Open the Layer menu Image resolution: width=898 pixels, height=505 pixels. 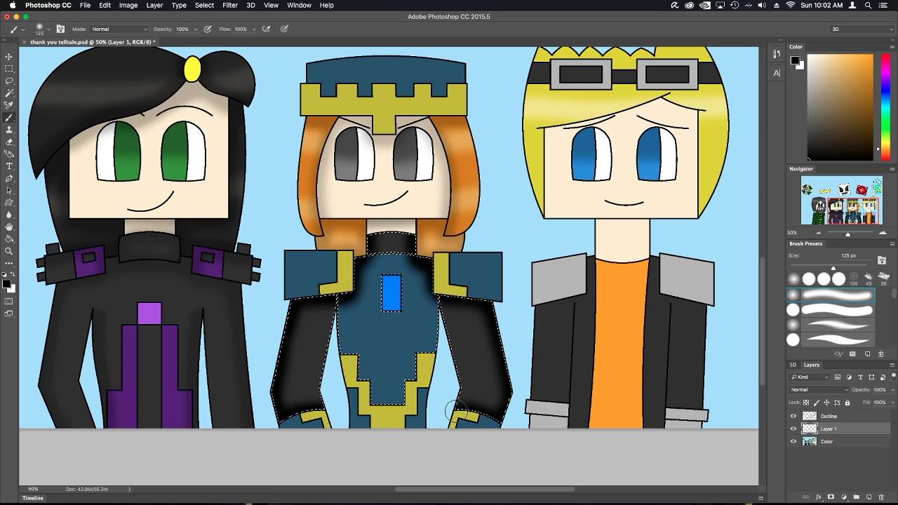tap(154, 5)
